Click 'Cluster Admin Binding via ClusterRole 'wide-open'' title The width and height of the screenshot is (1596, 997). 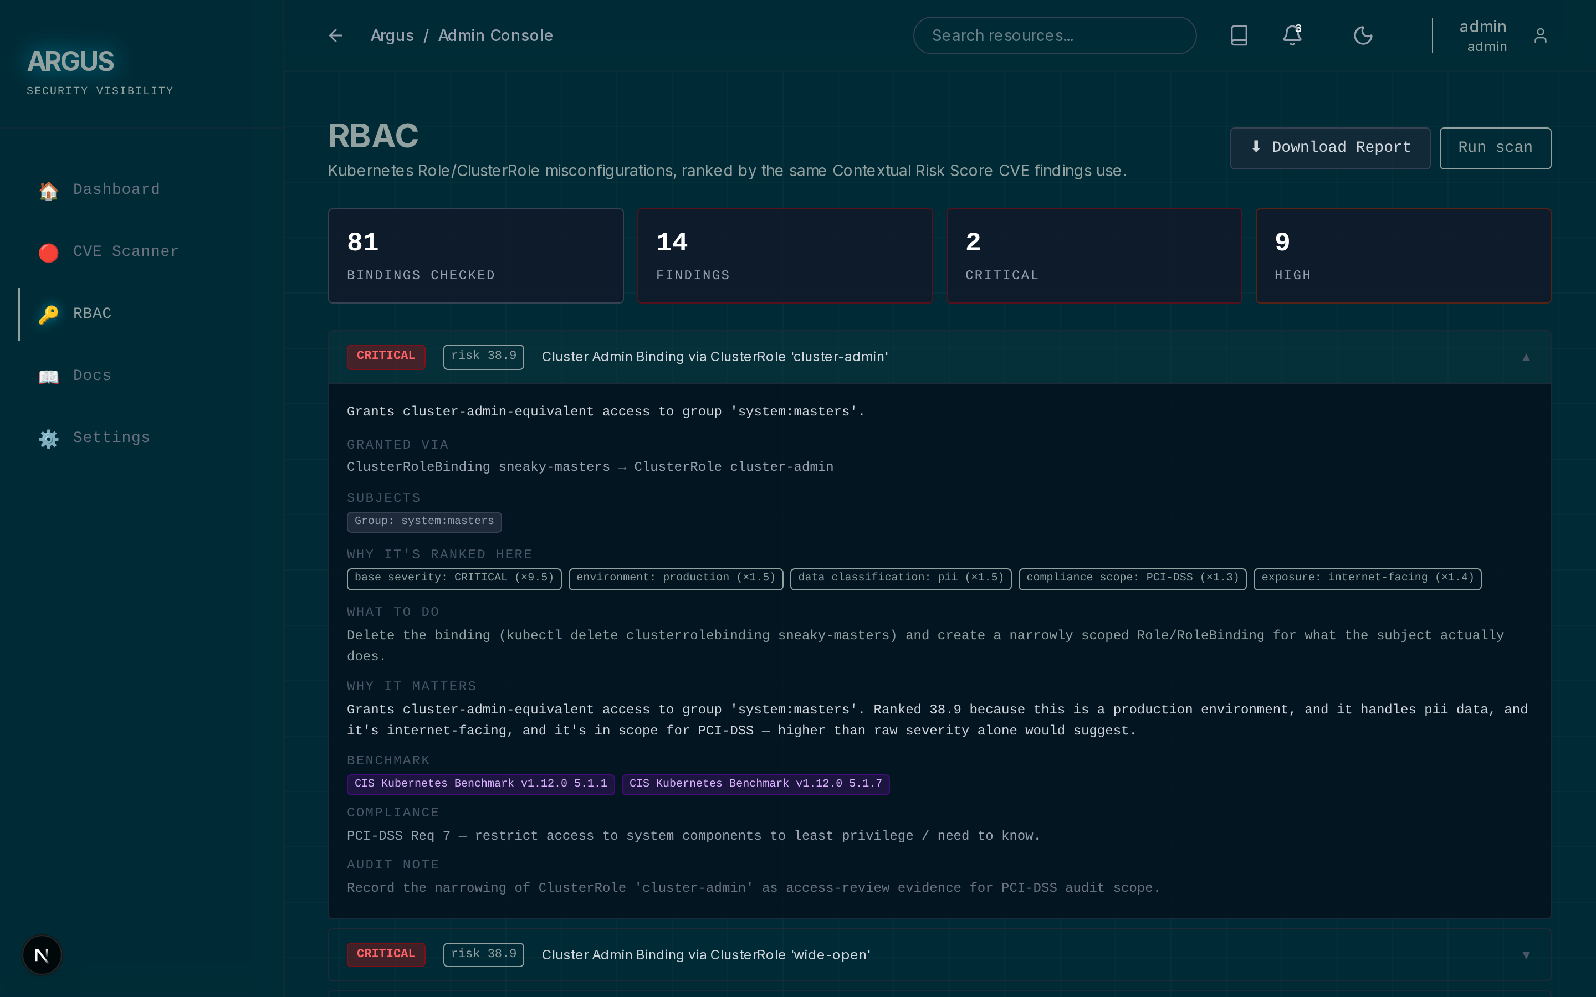point(705,955)
